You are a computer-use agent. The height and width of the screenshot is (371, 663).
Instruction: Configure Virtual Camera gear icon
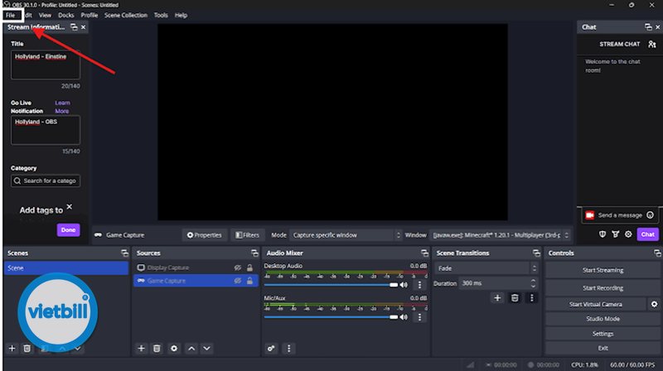point(654,304)
